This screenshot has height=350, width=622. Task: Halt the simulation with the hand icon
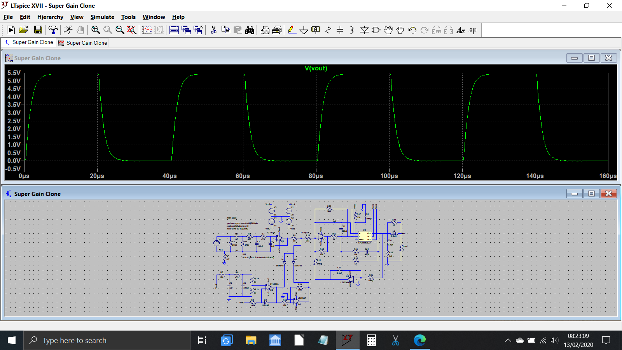(80, 30)
